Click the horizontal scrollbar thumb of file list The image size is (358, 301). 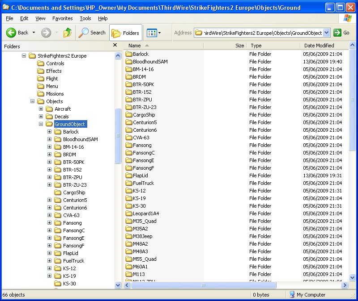point(204,285)
